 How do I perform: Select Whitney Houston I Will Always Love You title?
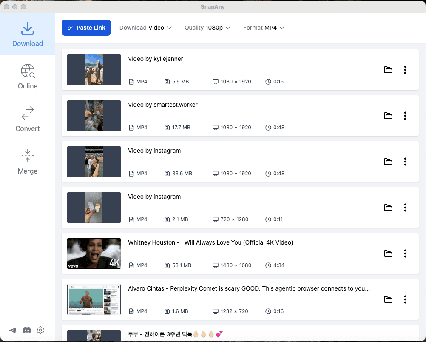[210, 242]
